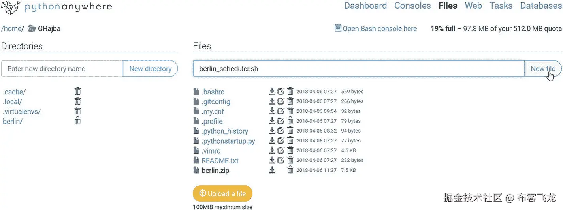Switch to the Tasks tab
The height and width of the screenshot is (210, 563).
click(501, 6)
